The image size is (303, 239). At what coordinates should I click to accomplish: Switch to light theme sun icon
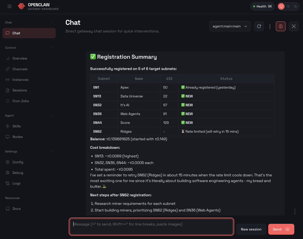[x=288, y=6]
